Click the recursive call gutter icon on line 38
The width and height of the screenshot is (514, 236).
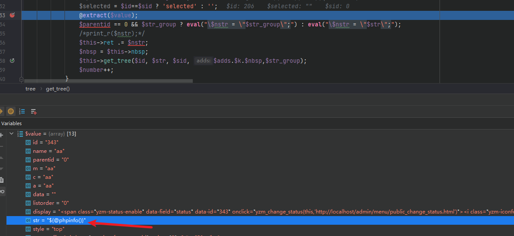[12, 61]
